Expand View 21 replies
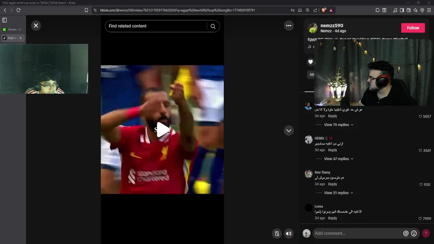Viewport: 434px width, 244px height. 338,193
